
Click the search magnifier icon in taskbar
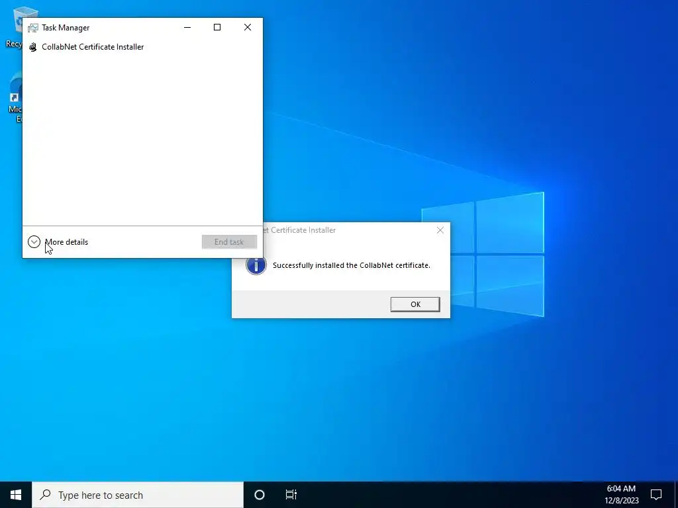45,495
